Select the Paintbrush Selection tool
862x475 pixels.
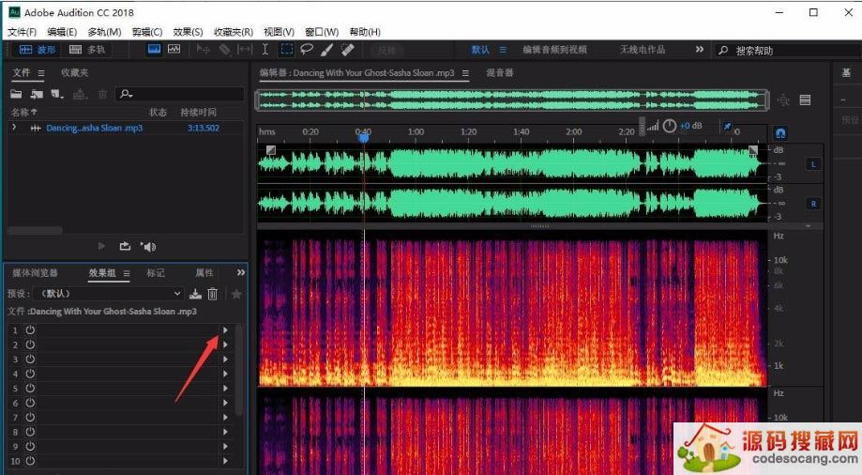(327, 50)
